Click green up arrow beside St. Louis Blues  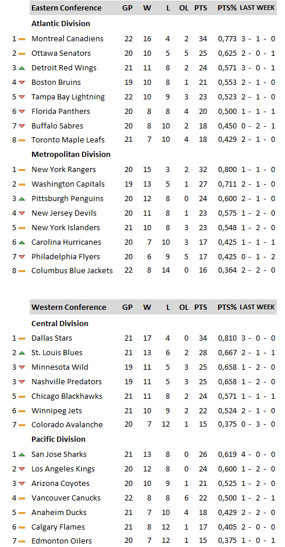pos(22,353)
